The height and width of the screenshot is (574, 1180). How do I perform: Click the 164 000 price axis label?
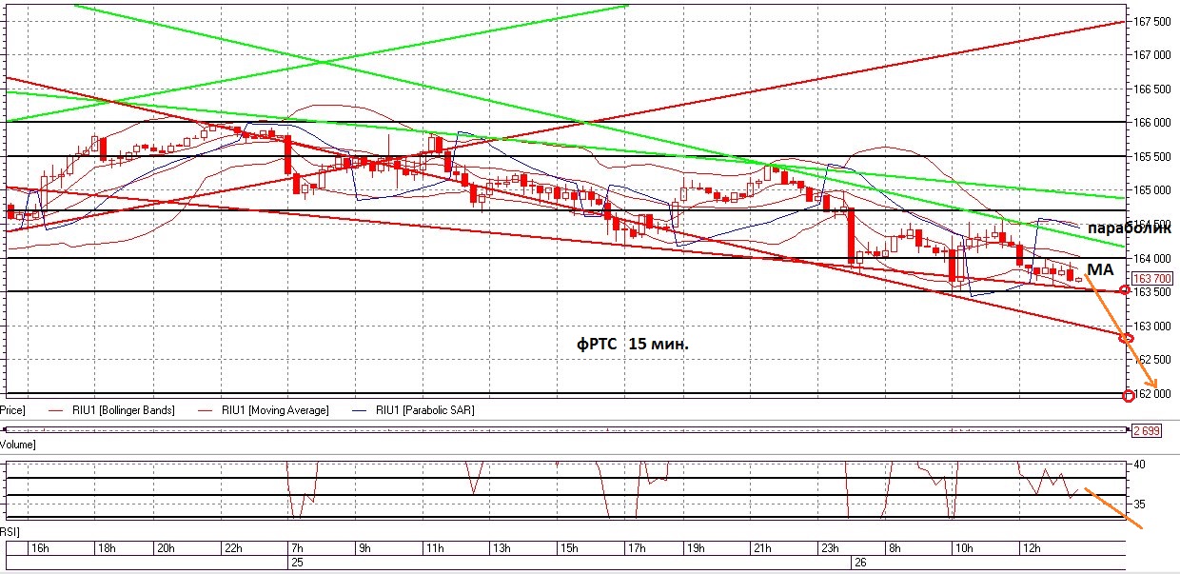pos(1151,258)
